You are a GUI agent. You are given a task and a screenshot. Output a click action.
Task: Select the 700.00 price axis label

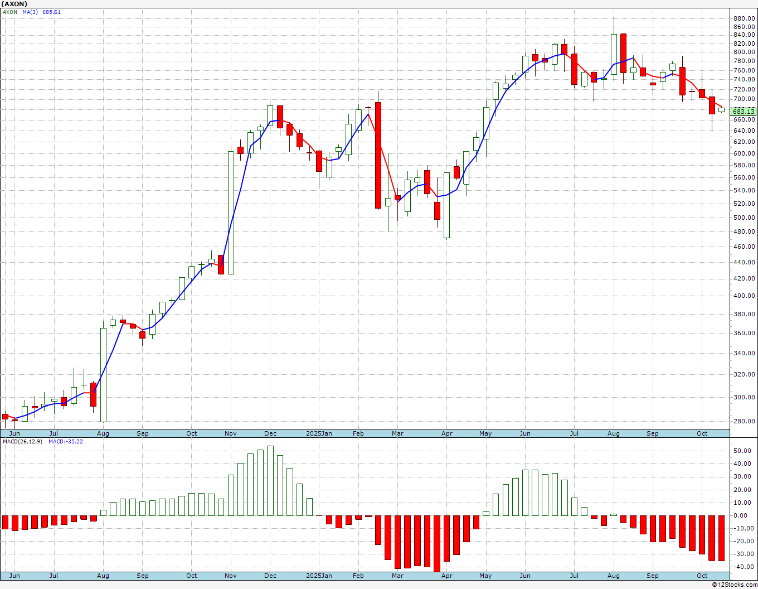[744, 99]
